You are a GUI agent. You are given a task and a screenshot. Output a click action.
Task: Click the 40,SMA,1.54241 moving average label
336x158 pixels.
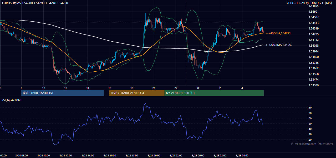click(279, 33)
